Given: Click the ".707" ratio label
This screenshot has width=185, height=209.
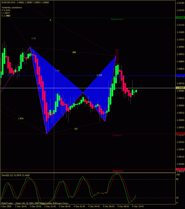Looking at the screenshot, I should click(75, 129).
